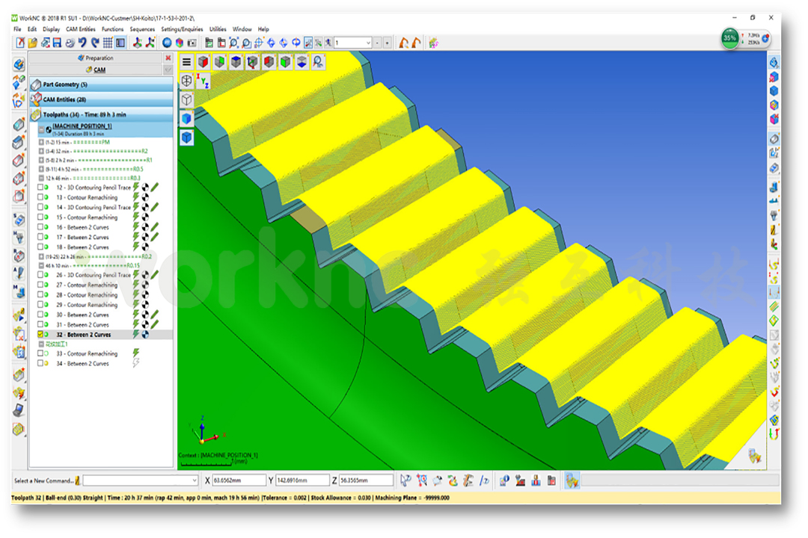
Task: Click the Redo arrow icon
Action: tap(95, 43)
